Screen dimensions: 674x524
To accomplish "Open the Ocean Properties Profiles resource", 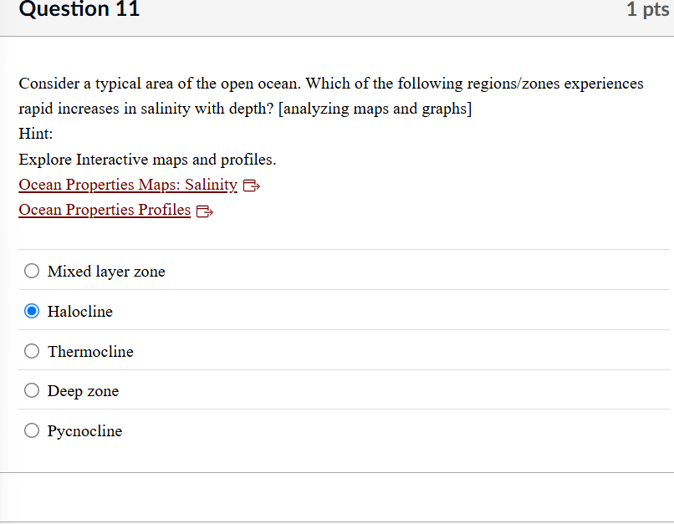I will (104, 210).
